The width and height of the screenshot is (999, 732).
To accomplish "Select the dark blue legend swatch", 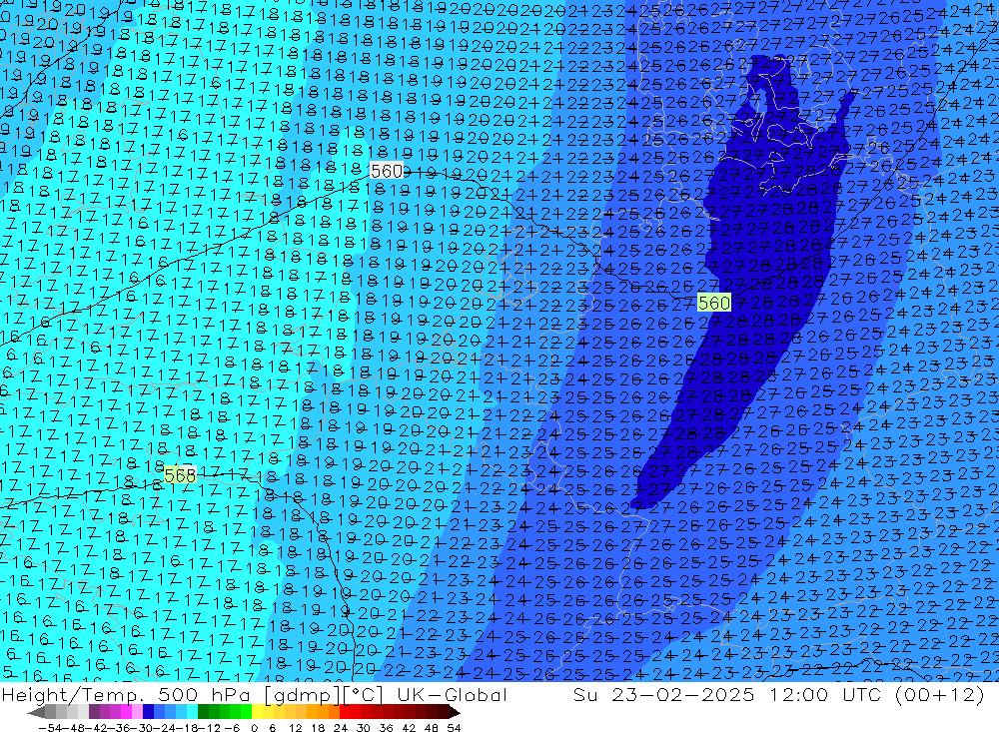I will pyautogui.click(x=148, y=712).
